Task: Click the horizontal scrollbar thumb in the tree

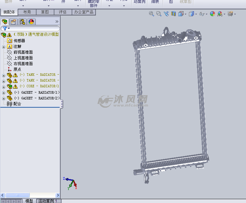Action: 18,195
